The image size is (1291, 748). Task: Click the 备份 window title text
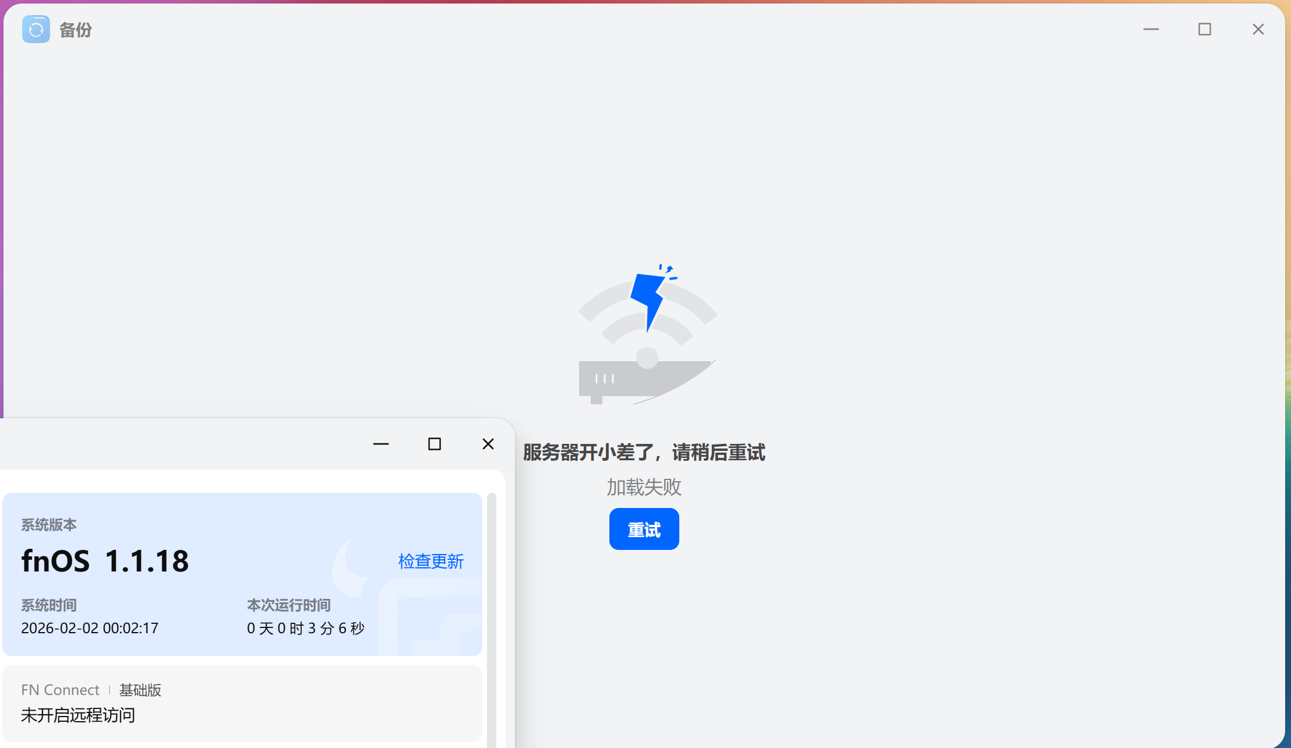(x=75, y=28)
